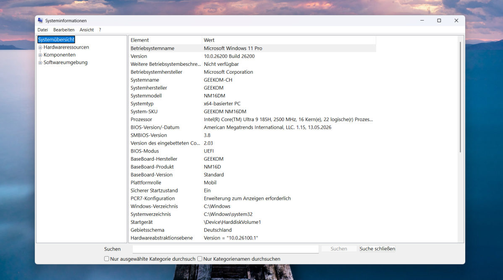
Task: Click the American Megatrends International value
Action: 267,127
